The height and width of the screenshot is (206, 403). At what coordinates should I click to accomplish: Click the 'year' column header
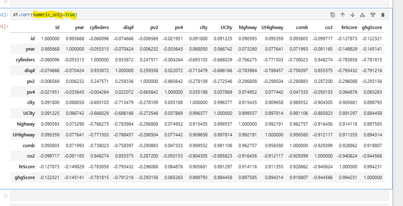click(x=79, y=27)
